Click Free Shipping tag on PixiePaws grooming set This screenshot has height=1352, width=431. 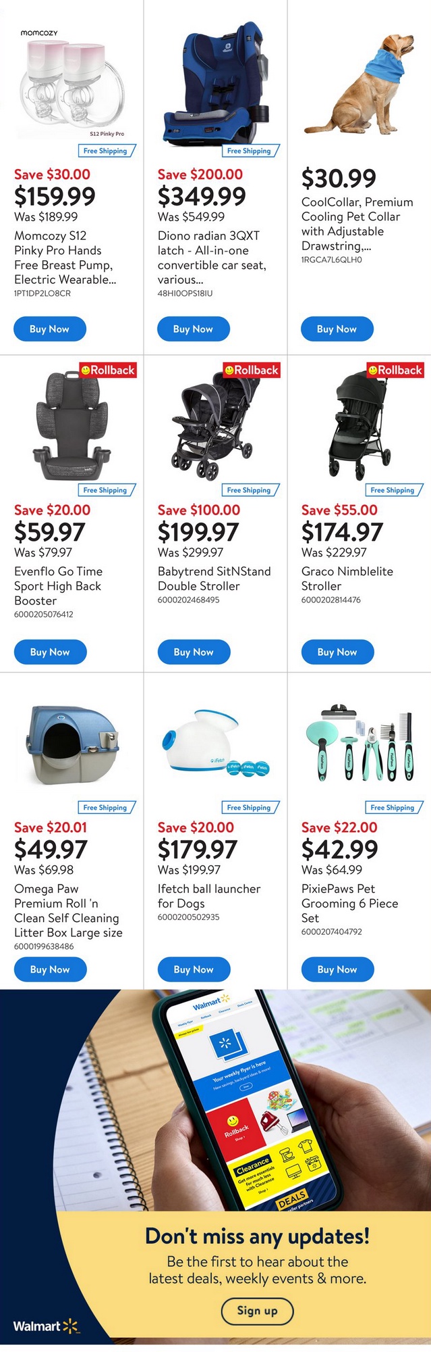pos(394,807)
